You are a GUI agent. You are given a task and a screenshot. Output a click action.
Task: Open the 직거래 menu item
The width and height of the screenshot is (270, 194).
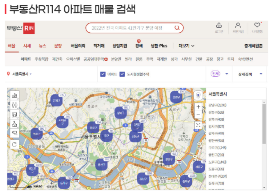pyautogui.click(x=99, y=46)
